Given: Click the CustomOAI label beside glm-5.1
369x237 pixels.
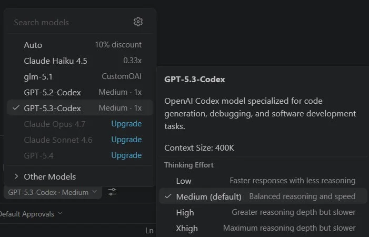Looking at the screenshot, I should click(x=122, y=76).
